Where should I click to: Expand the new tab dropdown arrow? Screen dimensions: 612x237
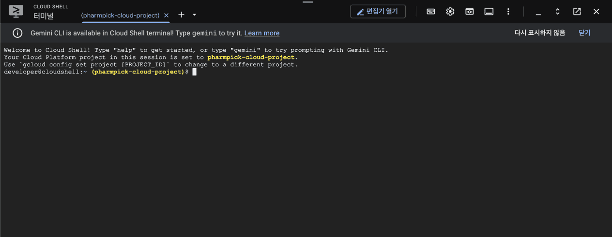195,15
